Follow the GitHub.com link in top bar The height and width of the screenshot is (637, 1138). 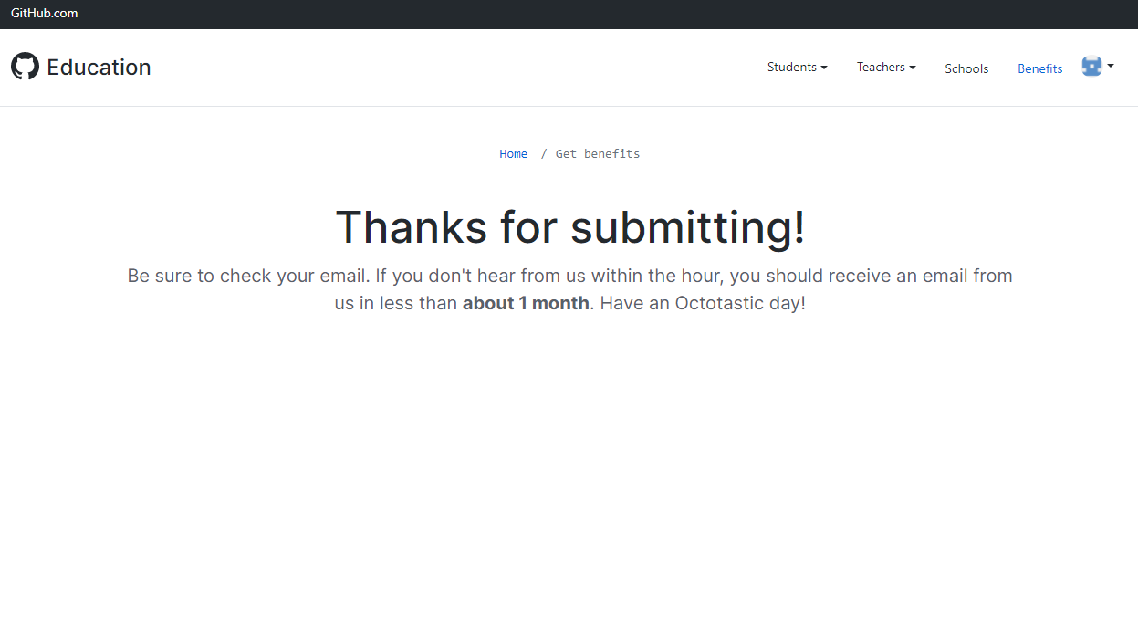(x=44, y=13)
